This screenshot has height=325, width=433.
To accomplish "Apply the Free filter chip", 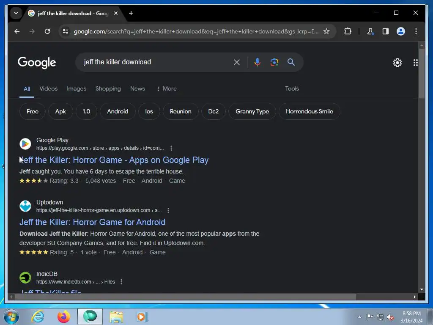I will click(32, 111).
